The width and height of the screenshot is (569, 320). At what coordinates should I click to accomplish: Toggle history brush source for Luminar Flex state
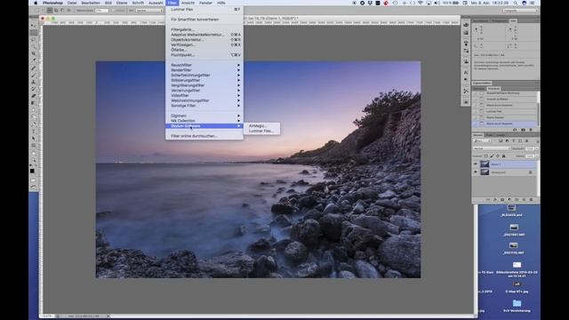click(x=476, y=111)
